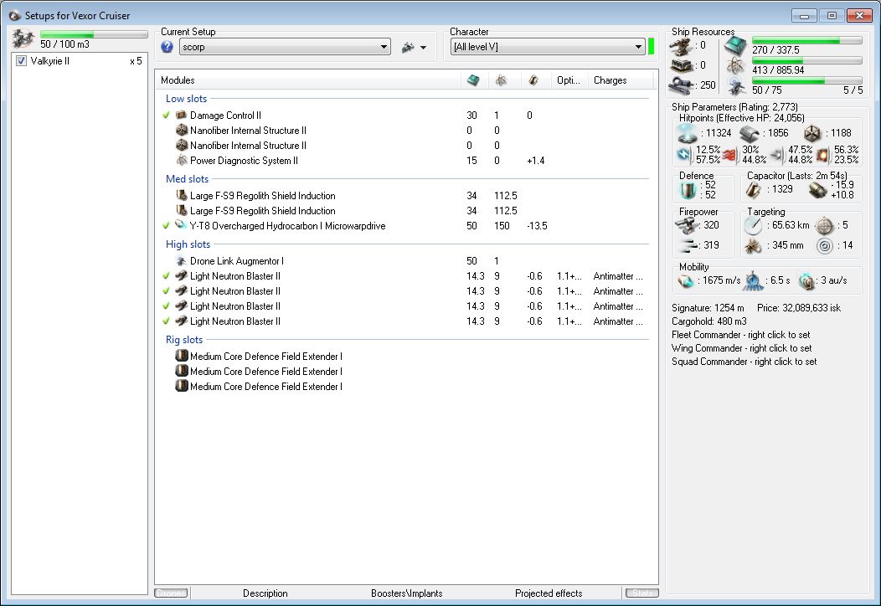Click the drone bandwidth icon by 50 / 75

[735, 86]
